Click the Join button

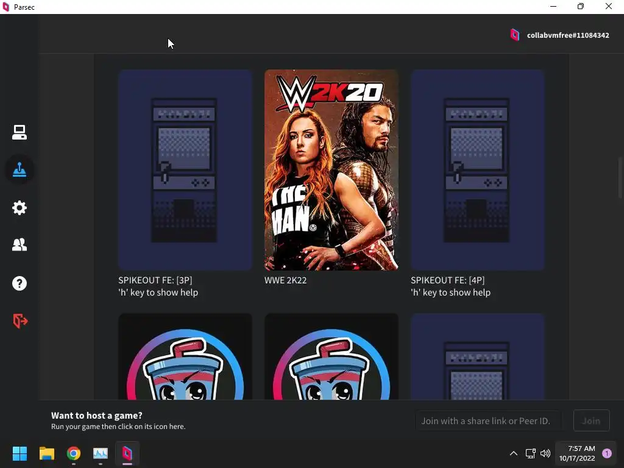(591, 420)
